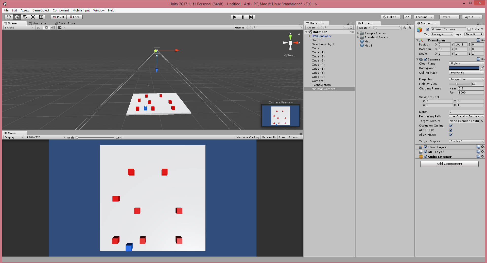This screenshot has width=487, height=263.
Task: Disable Occlusion Culling checkbox
Action: pyautogui.click(x=451, y=126)
